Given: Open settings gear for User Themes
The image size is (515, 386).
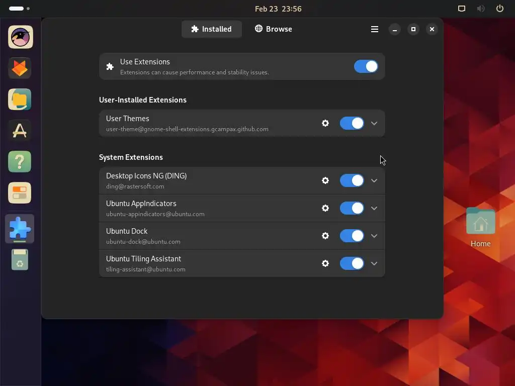Looking at the screenshot, I should [325, 123].
